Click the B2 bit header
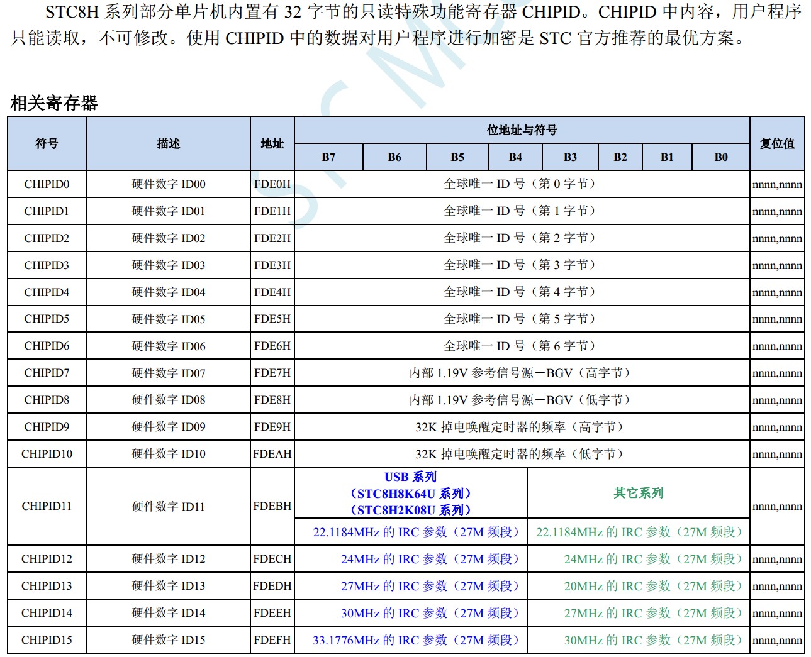This screenshot has width=811, height=657. point(620,157)
